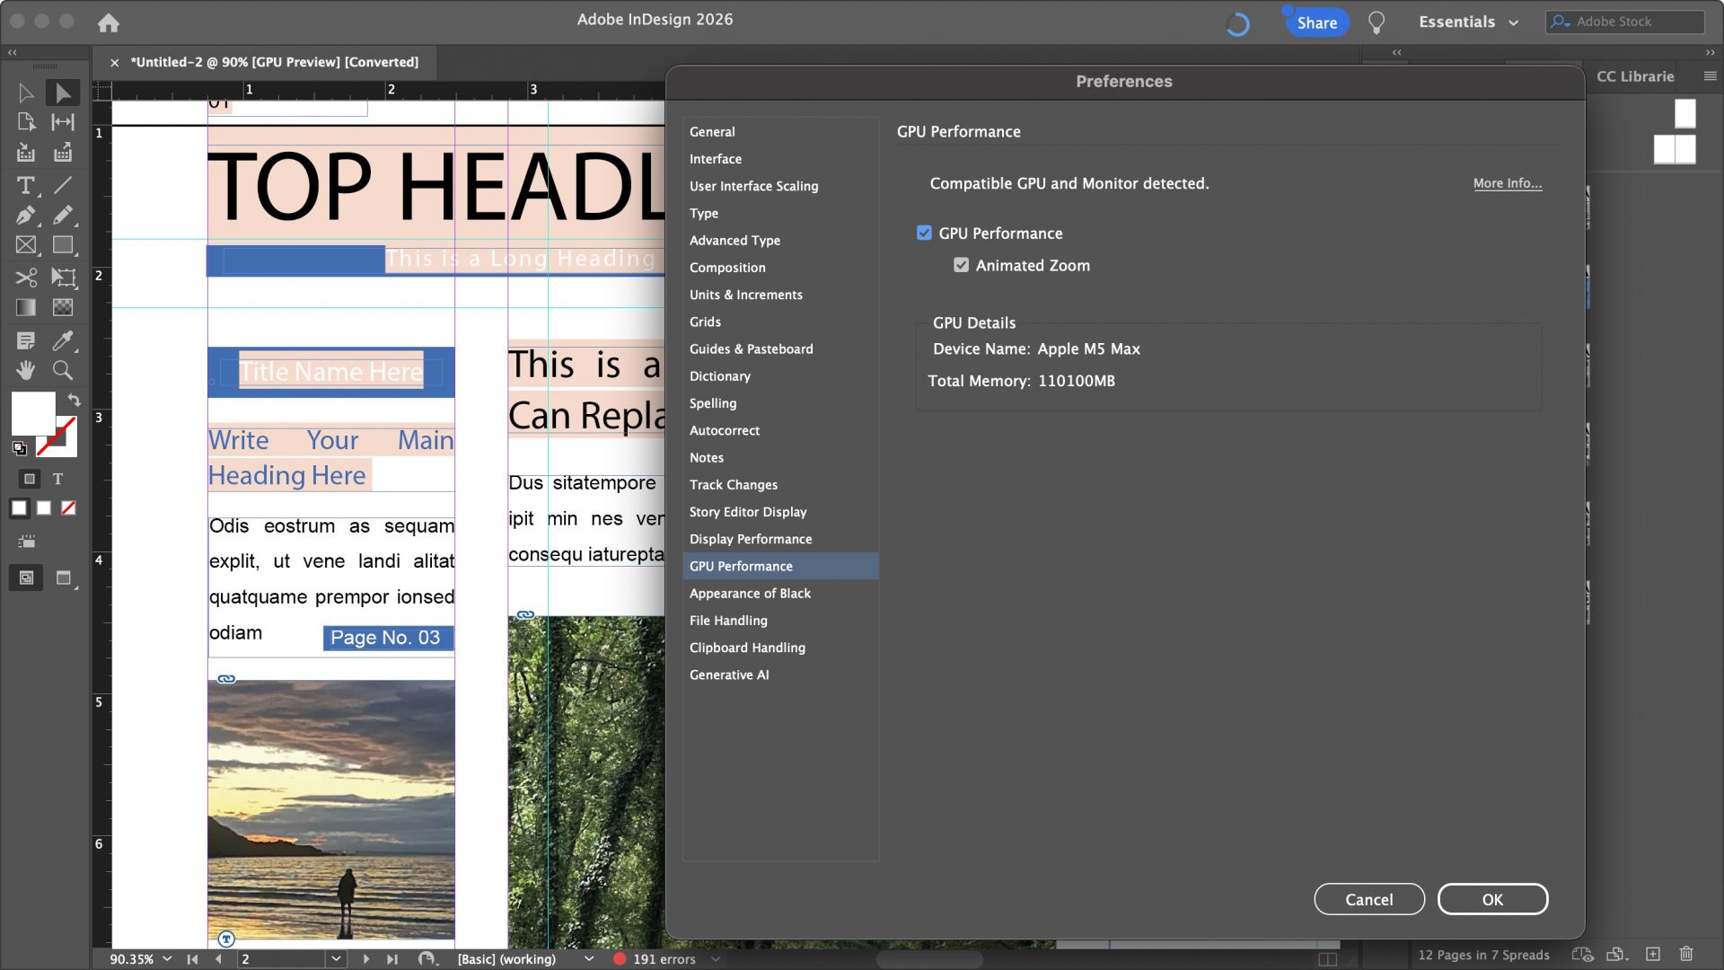
Task: Open the page number dropdown
Action: pos(336,959)
